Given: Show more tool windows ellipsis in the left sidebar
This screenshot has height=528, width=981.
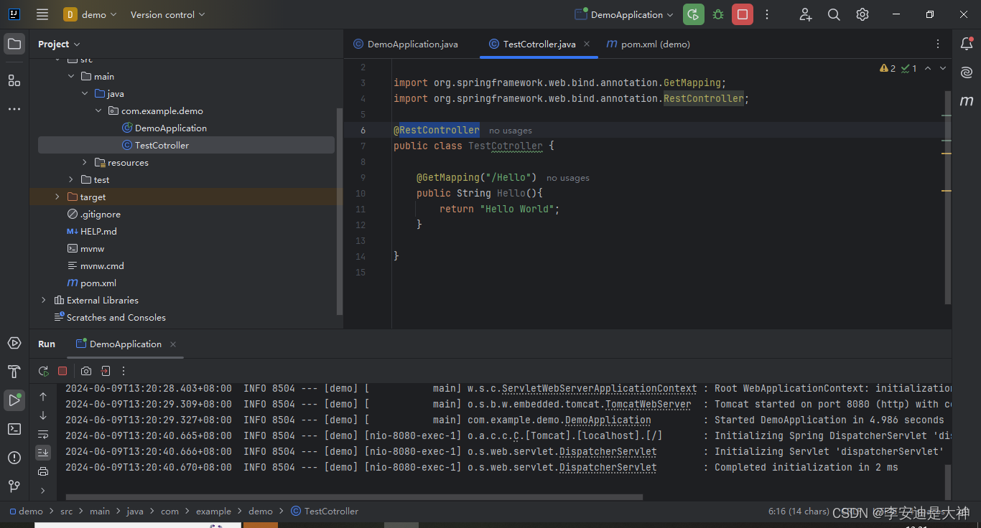Looking at the screenshot, I should pyautogui.click(x=14, y=109).
